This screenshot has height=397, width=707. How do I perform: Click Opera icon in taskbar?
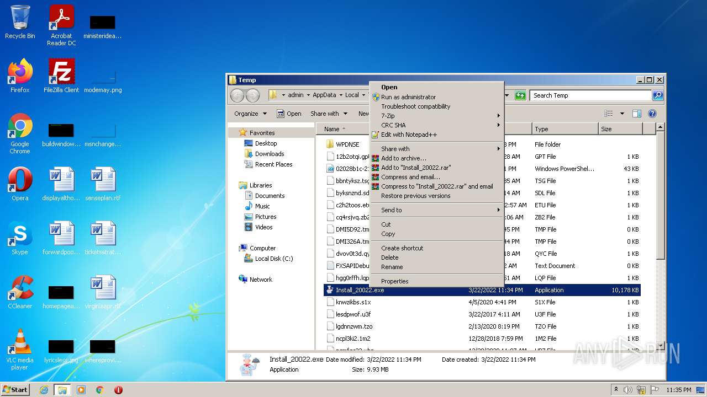tap(118, 390)
